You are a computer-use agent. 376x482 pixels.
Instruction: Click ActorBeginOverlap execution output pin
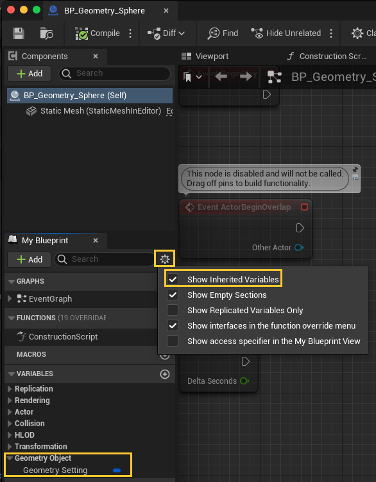pyautogui.click(x=300, y=228)
